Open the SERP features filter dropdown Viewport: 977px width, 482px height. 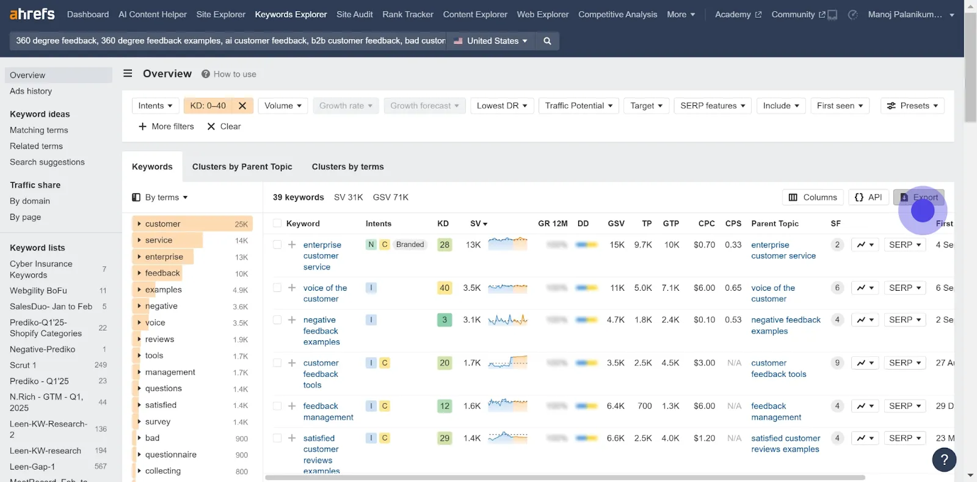click(713, 106)
